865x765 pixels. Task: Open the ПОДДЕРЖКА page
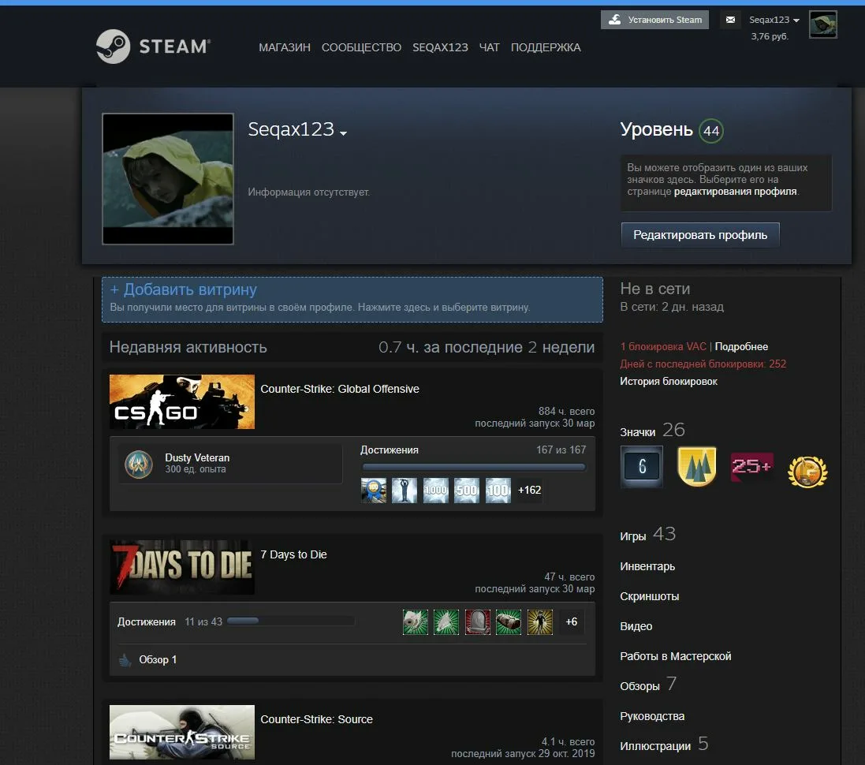click(x=546, y=47)
